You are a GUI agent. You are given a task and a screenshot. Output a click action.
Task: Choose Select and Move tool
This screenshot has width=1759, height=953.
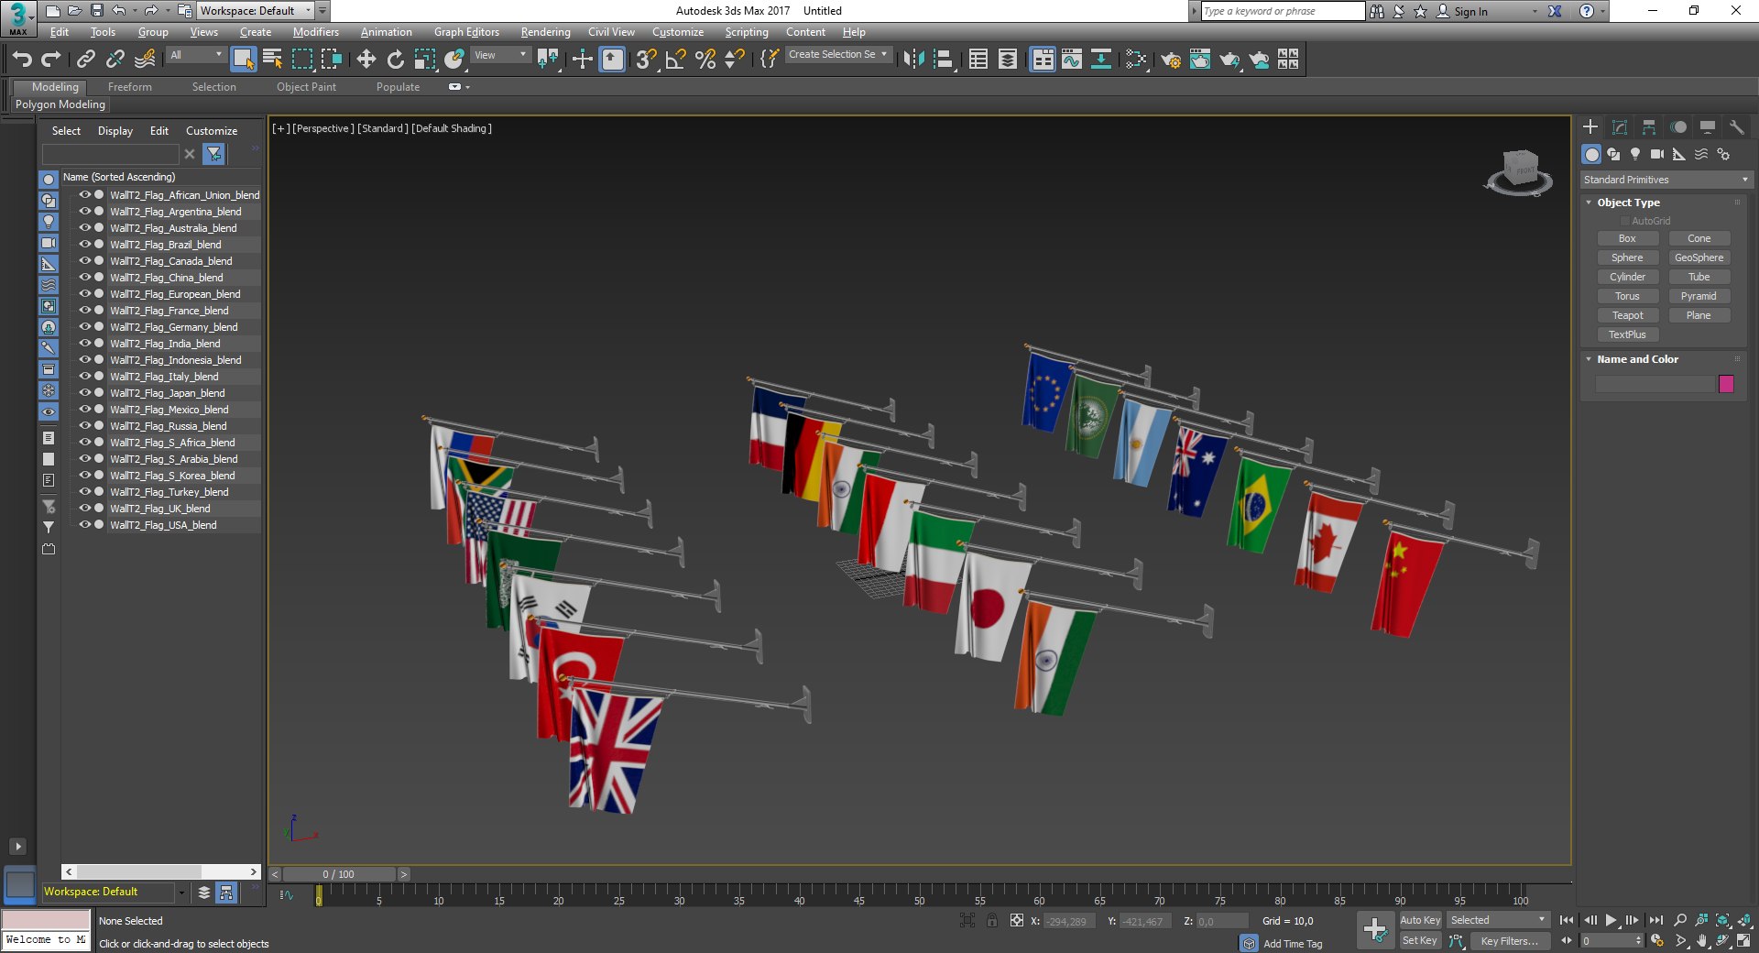click(366, 60)
